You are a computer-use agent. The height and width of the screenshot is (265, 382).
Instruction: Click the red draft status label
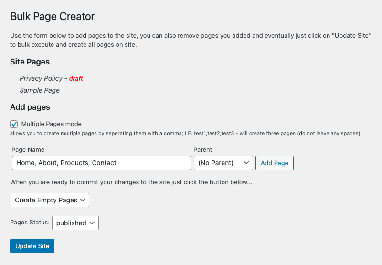point(76,78)
